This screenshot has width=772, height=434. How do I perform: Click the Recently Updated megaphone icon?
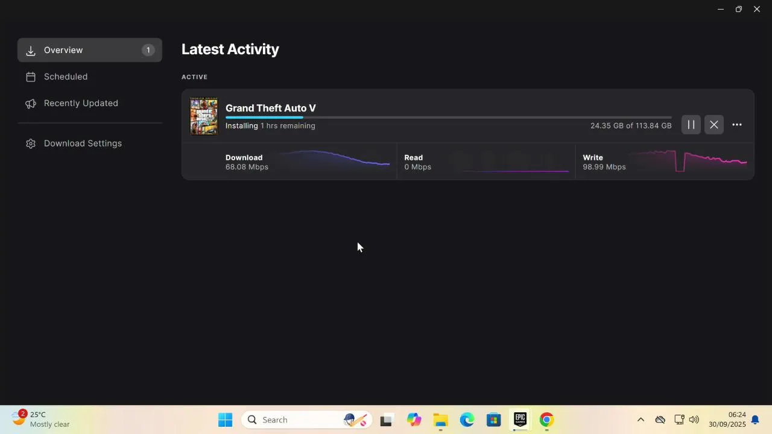[x=31, y=104]
